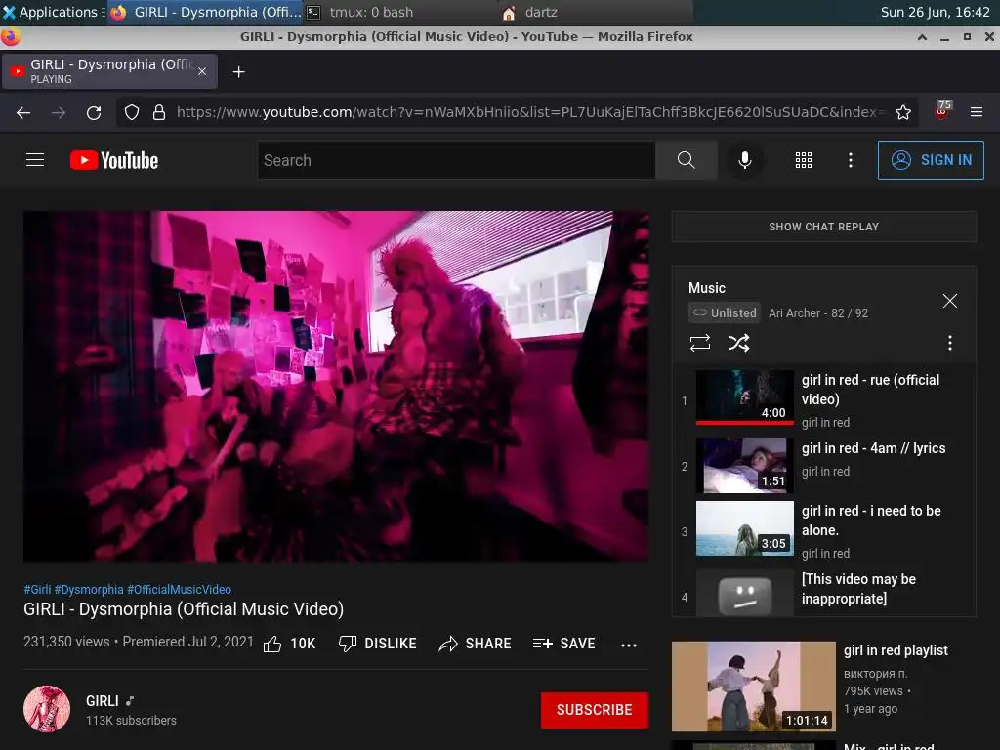This screenshot has height=750, width=1000.
Task: Open the Applications menu in taskbar
Action: click(x=53, y=12)
